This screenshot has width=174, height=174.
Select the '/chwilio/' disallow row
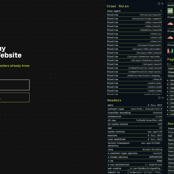[x=134, y=34]
